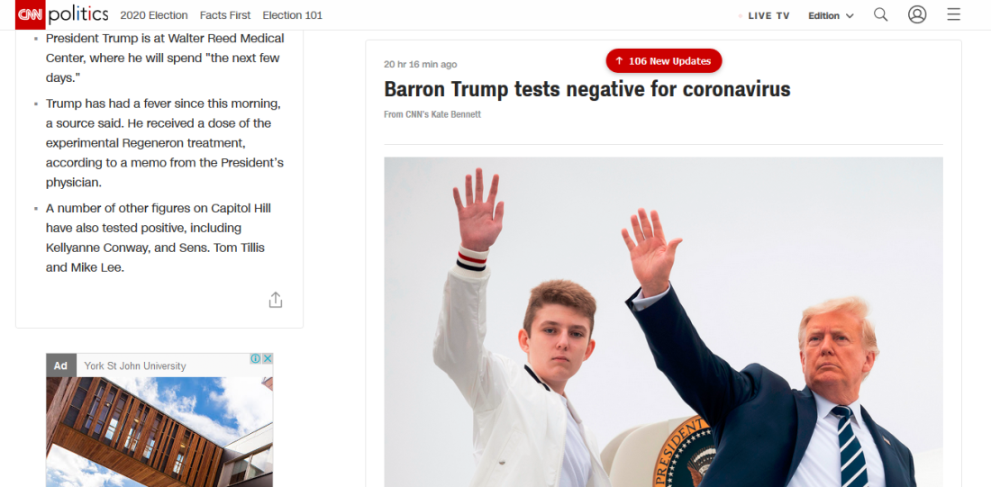Viewport: 991px width, 487px height.
Task: Open the 2020 Election menu item
Action: pyautogui.click(x=153, y=15)
